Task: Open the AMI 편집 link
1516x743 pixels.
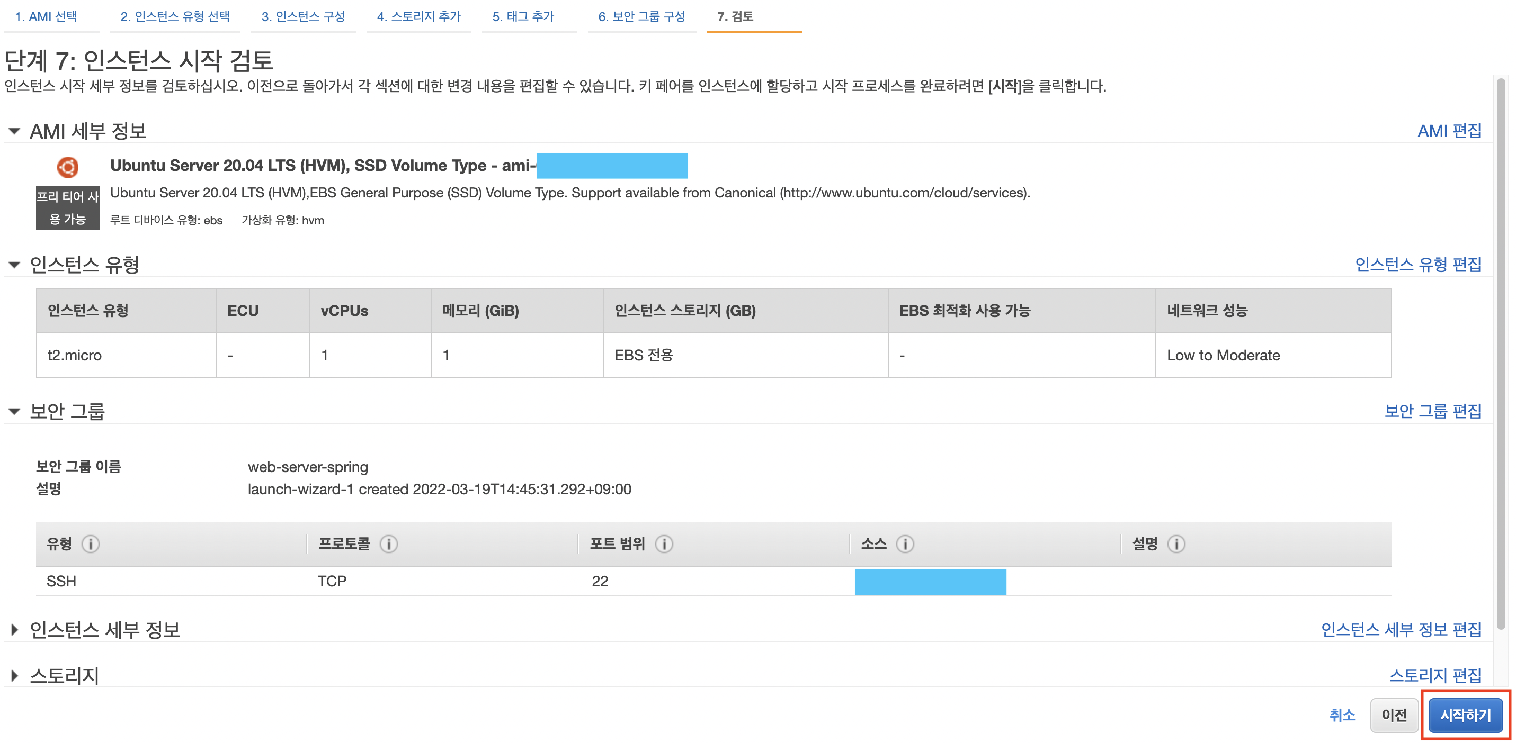Action: point(1448,131)
